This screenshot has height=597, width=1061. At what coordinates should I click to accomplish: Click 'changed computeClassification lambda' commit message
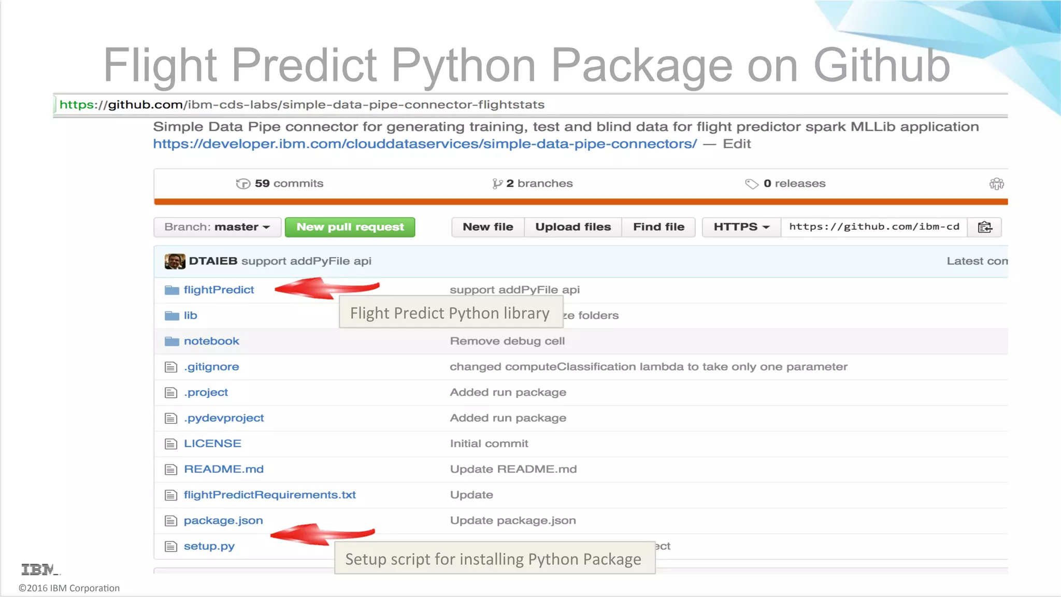(649, 367)
